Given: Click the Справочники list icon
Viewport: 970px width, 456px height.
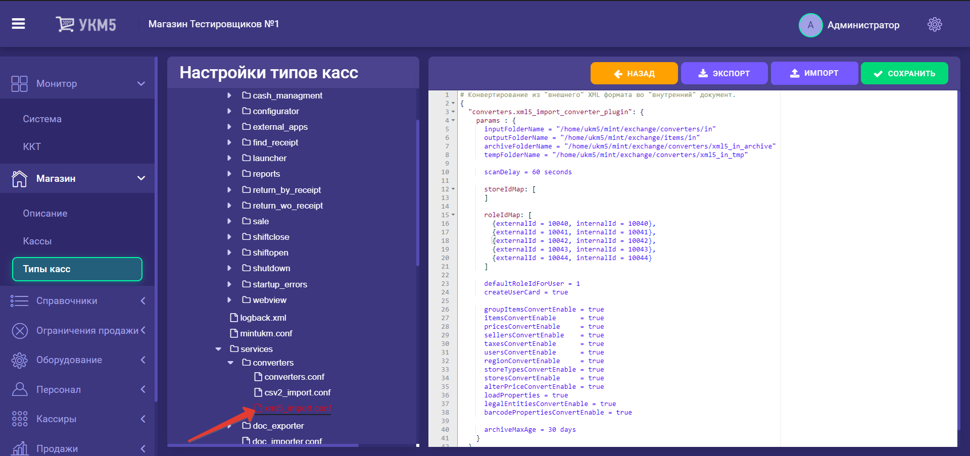Looking at the screenshot, I should click(19, 301).
